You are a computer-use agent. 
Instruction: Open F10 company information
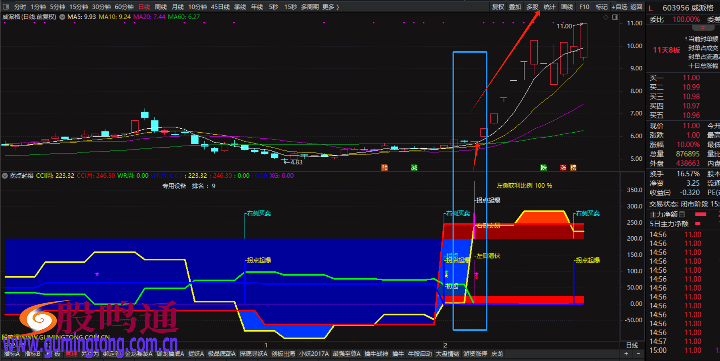pos(584,7)
